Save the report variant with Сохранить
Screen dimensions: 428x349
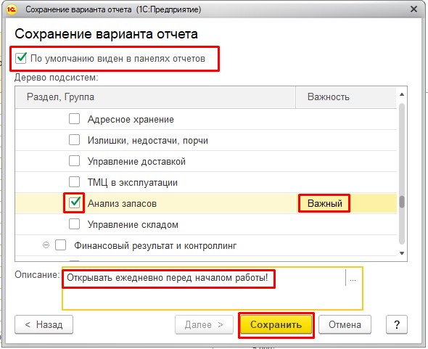click(x=276, y=325)
